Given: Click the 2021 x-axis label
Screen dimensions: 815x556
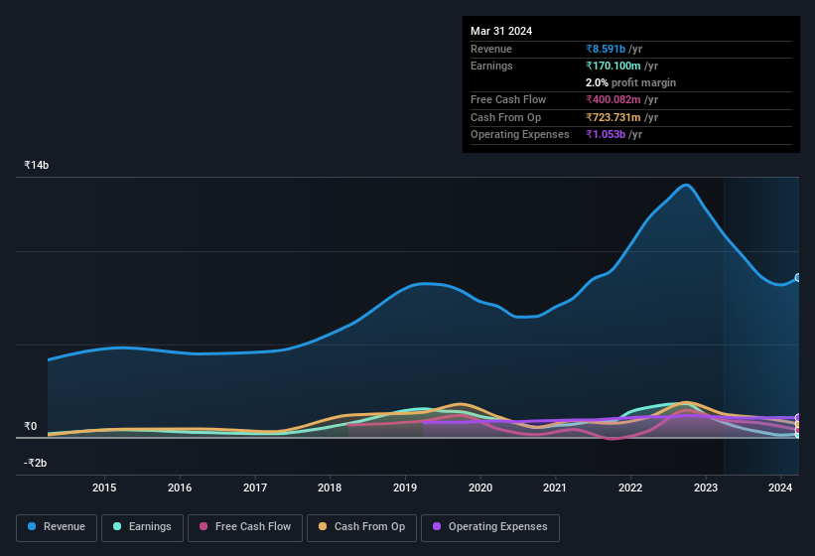Looking at the screenshot, I should coord(555,487).
